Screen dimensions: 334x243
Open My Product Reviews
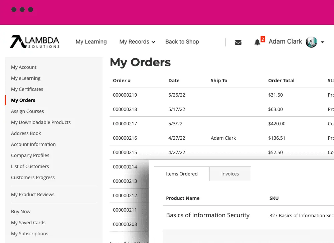click(33, 195)
